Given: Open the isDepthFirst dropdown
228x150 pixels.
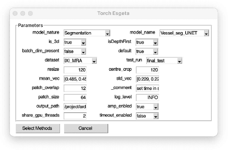Looking at the screenshot, I should pos(147,42).
